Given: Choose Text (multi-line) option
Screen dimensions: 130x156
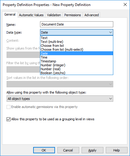Looking at the screenshot, I should click(x=77, y=42).
